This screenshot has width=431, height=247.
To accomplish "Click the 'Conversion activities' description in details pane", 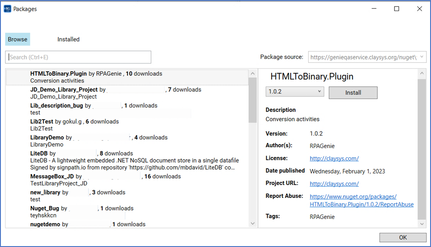I will [292, 119].
